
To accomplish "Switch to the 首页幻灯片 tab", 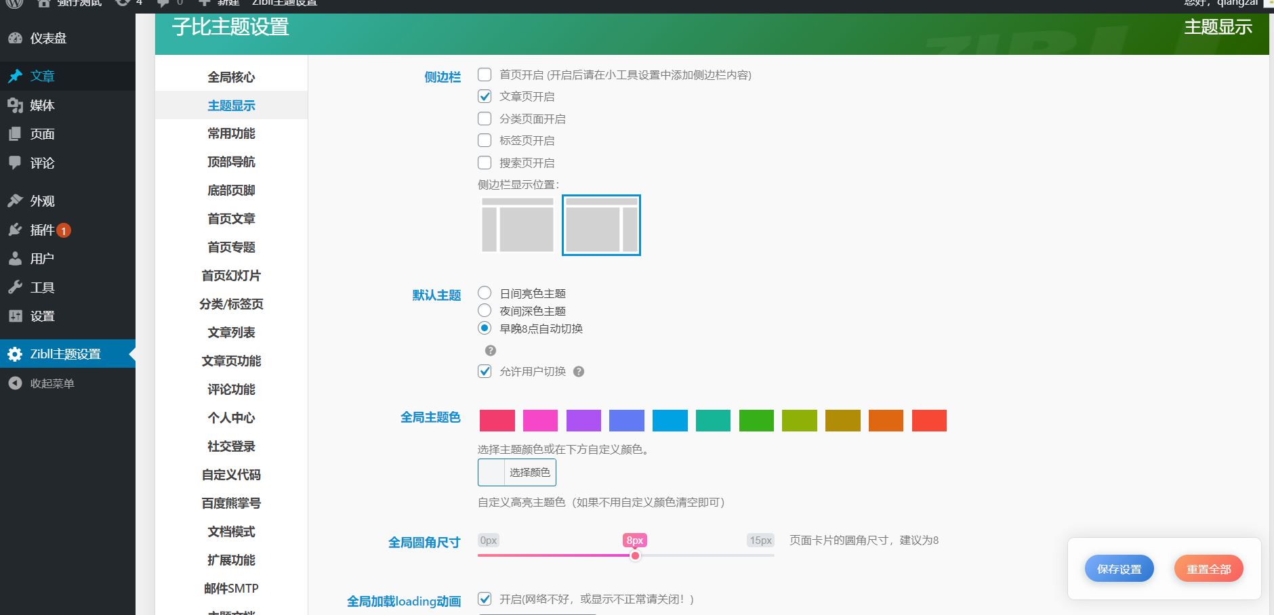I will (x=231, y=276).
